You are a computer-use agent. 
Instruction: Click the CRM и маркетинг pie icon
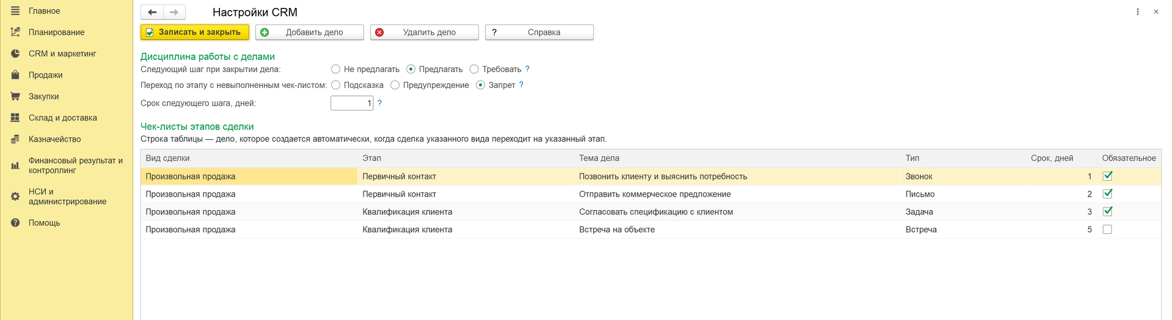[x=15, y=54]
